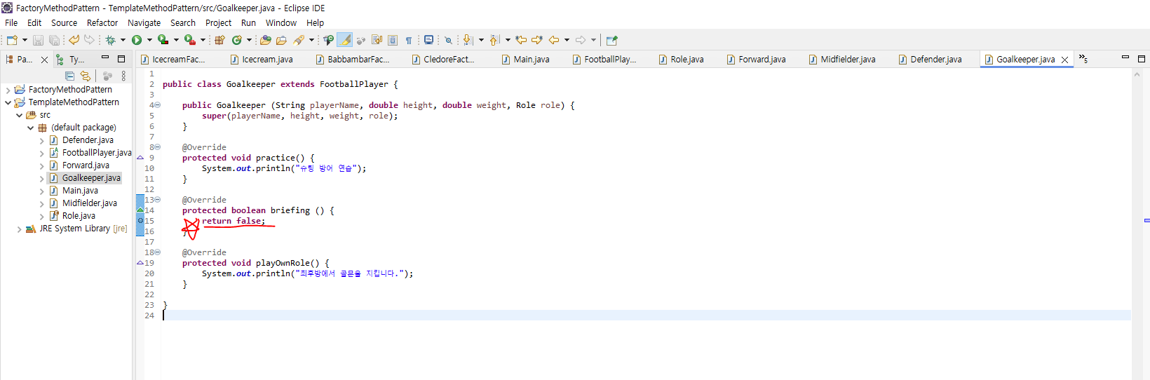Toggle Link with Editor in Package Explorer
This screenshot has height=380, width=1150.
click(86, 76)
